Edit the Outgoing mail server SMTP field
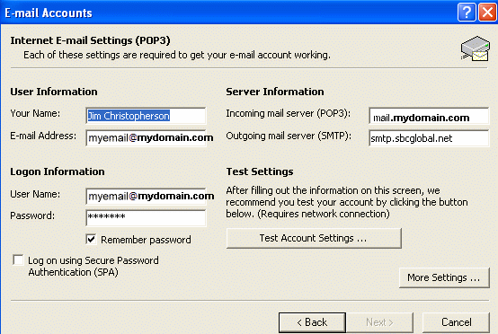Image resolution: width=498 pixels, height=334 pixels. pos(429,138)
